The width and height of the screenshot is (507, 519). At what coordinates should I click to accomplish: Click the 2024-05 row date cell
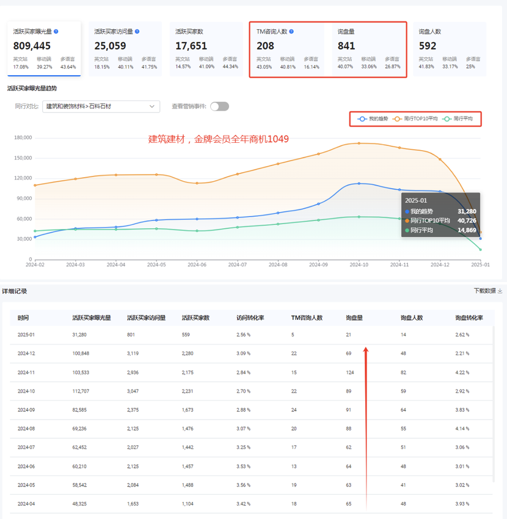tap(26, 485)
